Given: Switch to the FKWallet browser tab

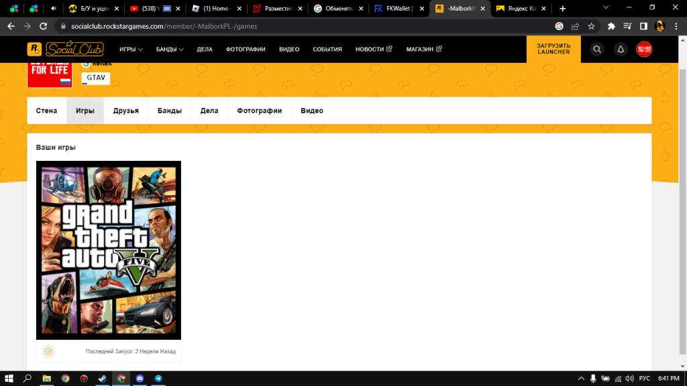Looking at the screenshot, I should tap(399, 8).
